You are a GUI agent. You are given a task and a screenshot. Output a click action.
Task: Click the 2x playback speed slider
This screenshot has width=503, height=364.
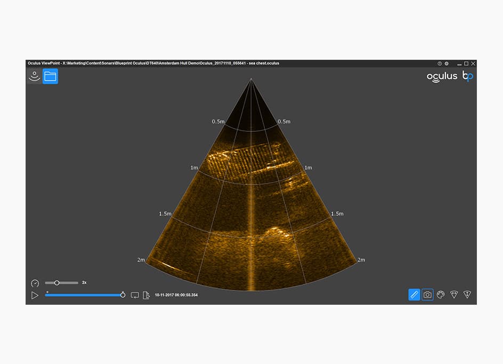pyautogui.click(x=57, y=282)
